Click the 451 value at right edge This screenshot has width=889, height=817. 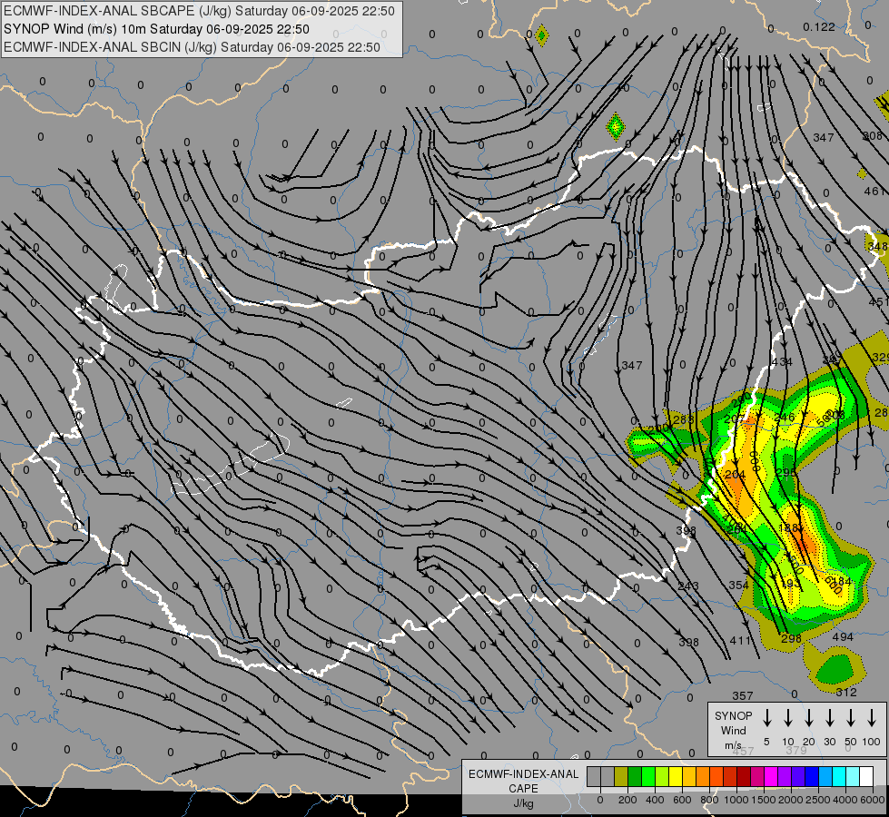[879, 301]
